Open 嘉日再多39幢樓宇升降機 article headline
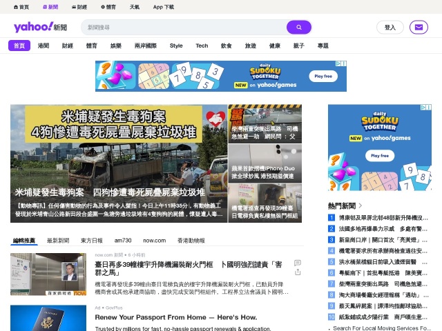The height and width of the screenshot is (331, 442). (x=189, y=268)
